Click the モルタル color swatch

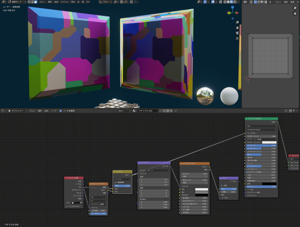(x=201, y=195)
